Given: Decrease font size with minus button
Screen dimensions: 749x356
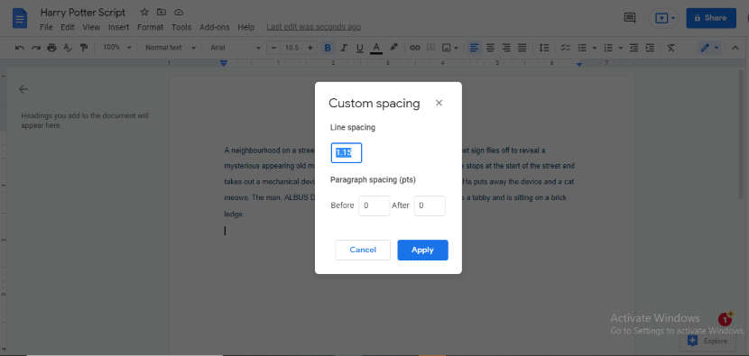Looking at the screenshot, I should click(x=273, y=48).
